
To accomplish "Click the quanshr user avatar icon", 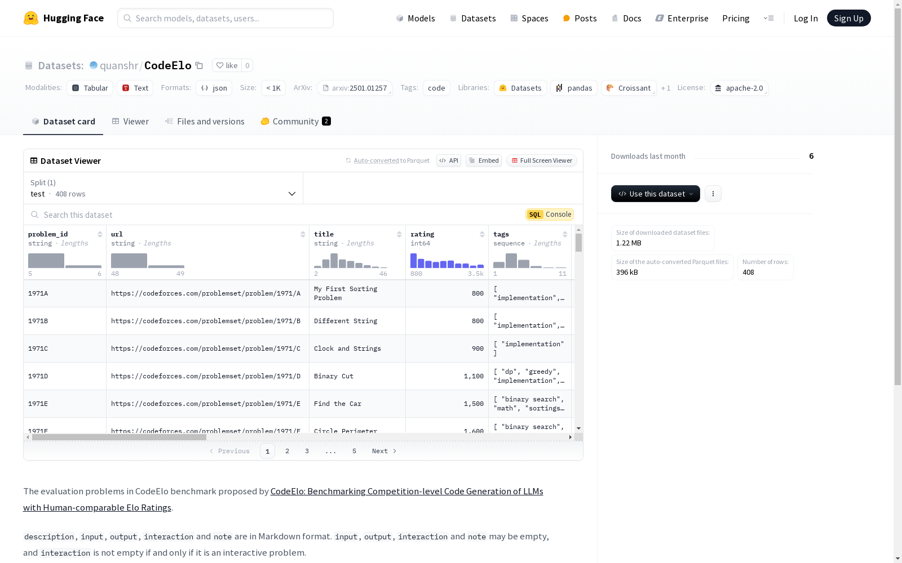I will (94, 65).
